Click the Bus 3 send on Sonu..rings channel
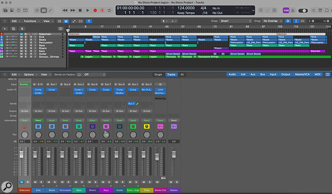Viewport: 332px width, 194px height. [x=131, y=104]
